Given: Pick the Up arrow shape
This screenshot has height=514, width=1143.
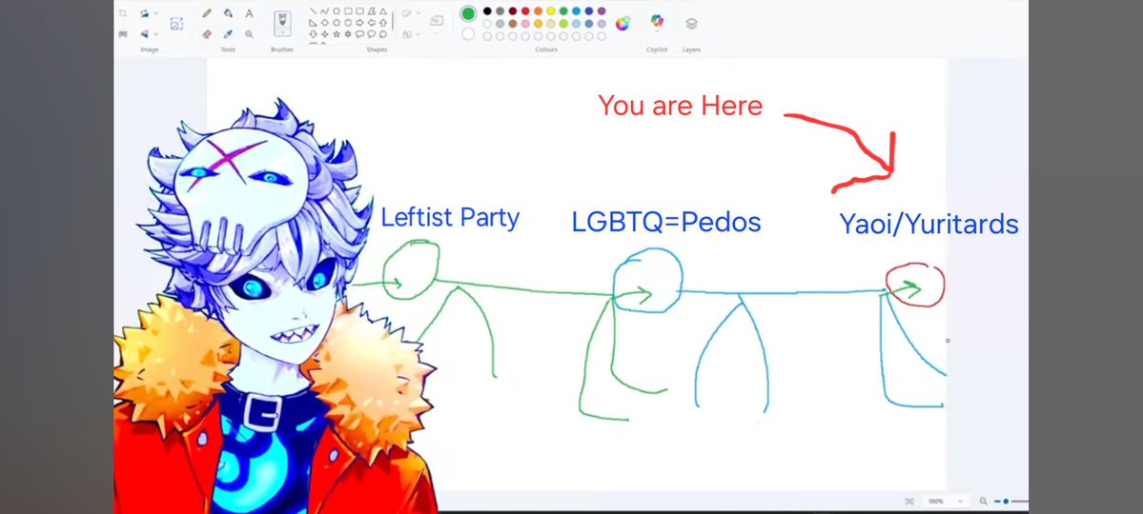Looking at the screenshot, I should pyautogui.click(x=383, y=23).
